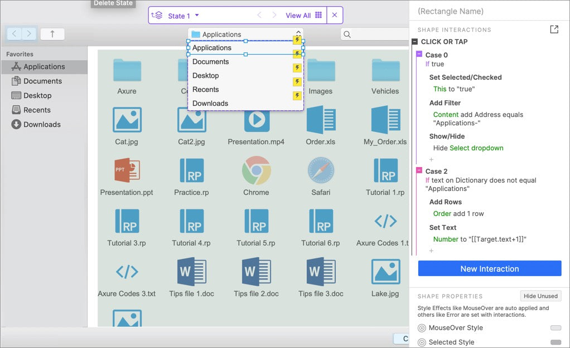Viewport: 570px width, 348px height.
Task: Toggle the Applications path dropdown chevron
Action: click(298, 34)
